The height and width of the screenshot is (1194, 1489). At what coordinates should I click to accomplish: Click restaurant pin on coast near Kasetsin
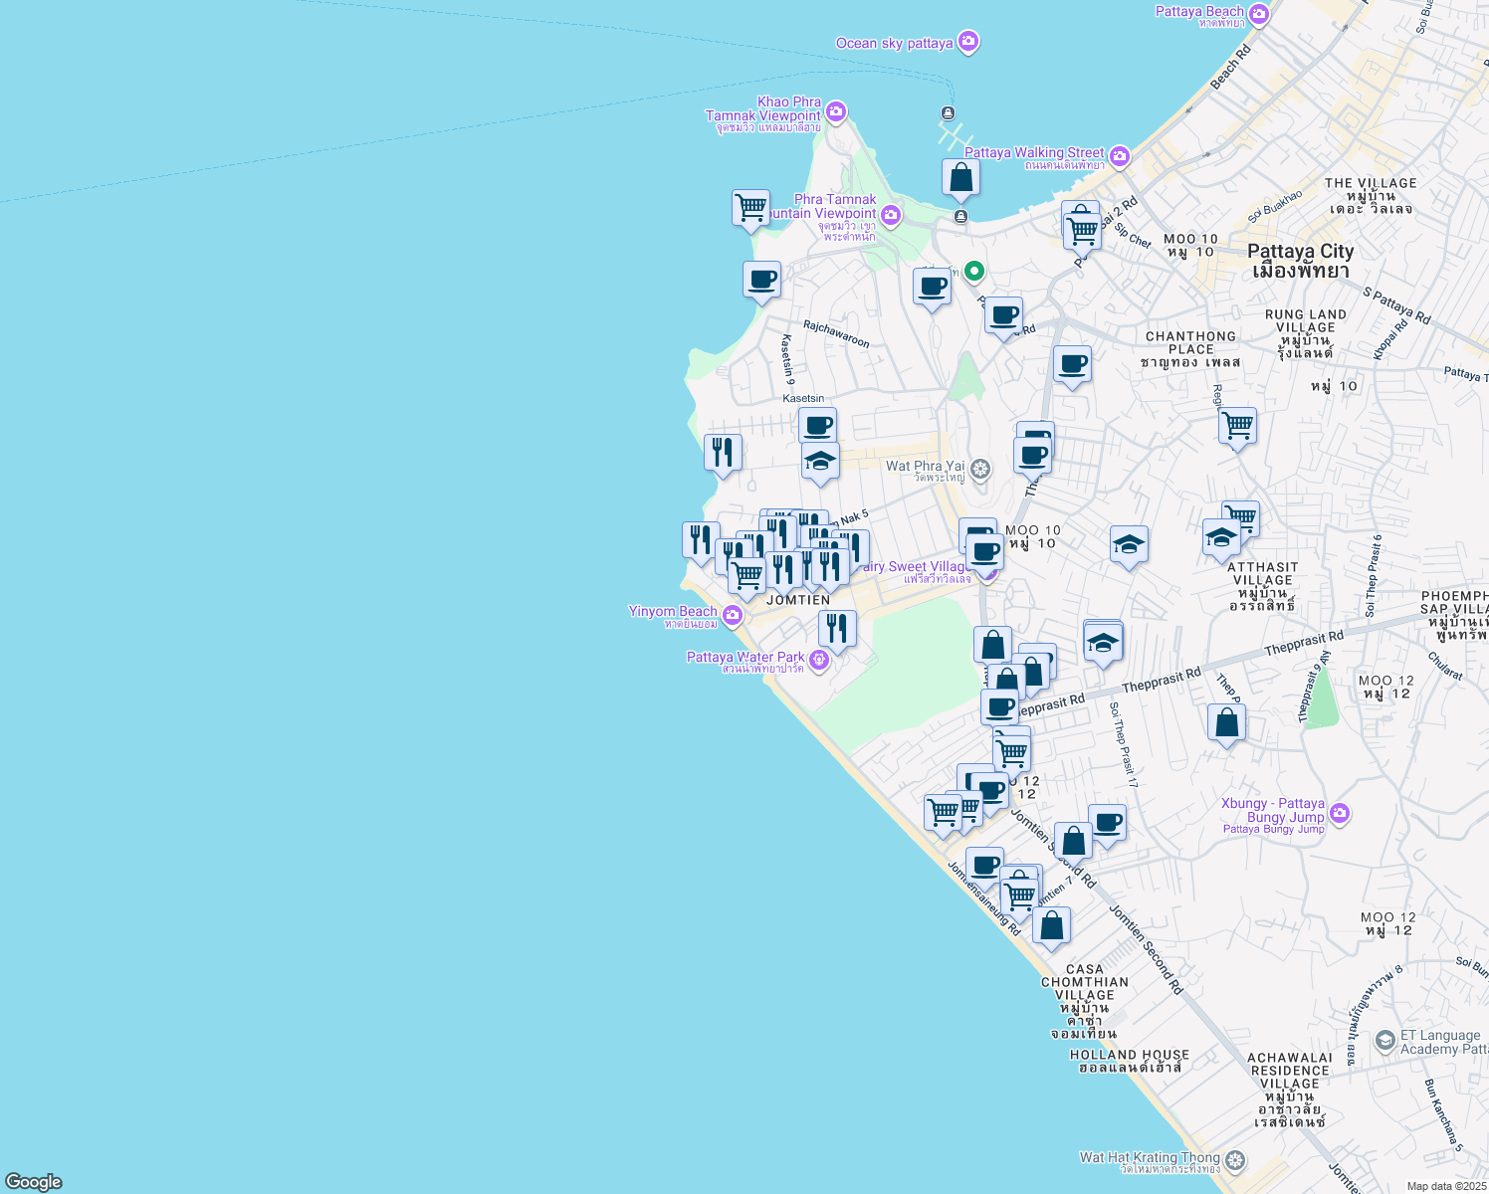tap(723, 455)
